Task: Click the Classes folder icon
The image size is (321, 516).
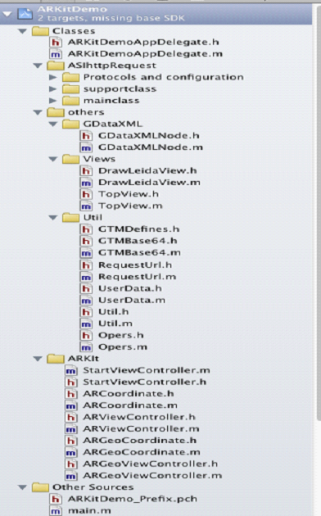Action: tap(40, 31)
